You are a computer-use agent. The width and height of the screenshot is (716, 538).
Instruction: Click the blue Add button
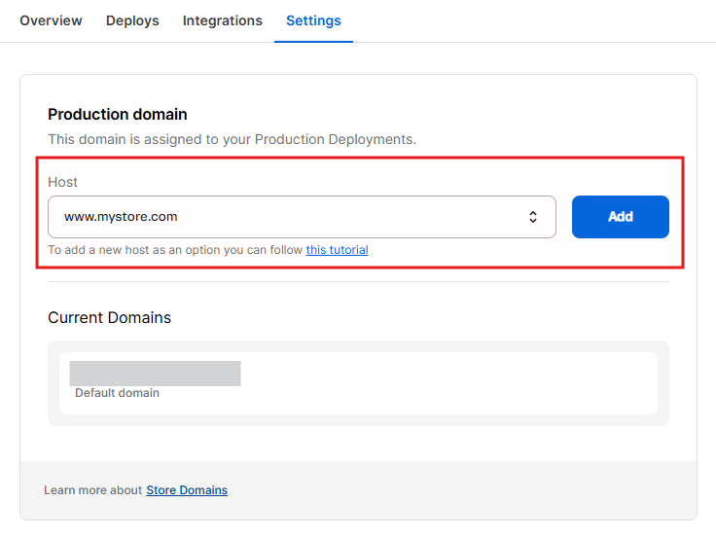(620, 217)
